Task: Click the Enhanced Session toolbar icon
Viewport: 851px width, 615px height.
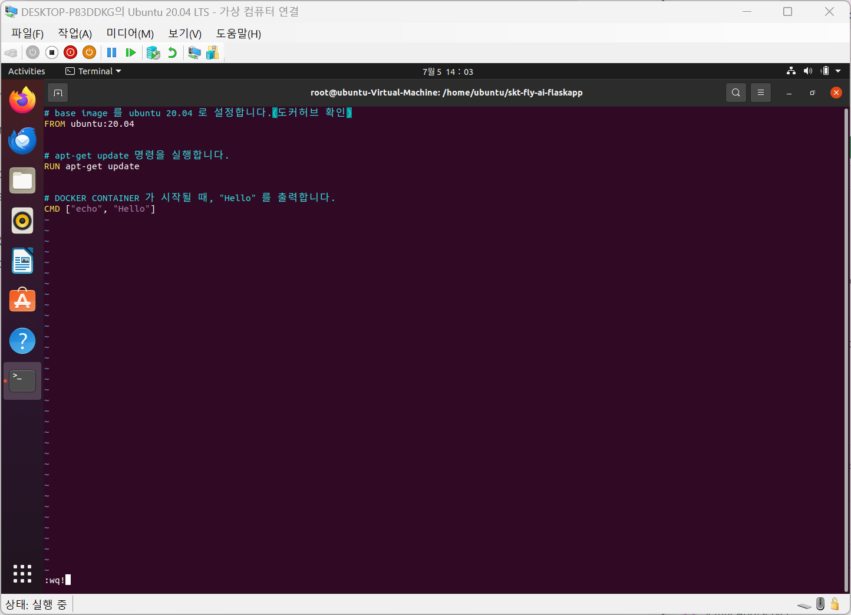Action: pos(194,52)
